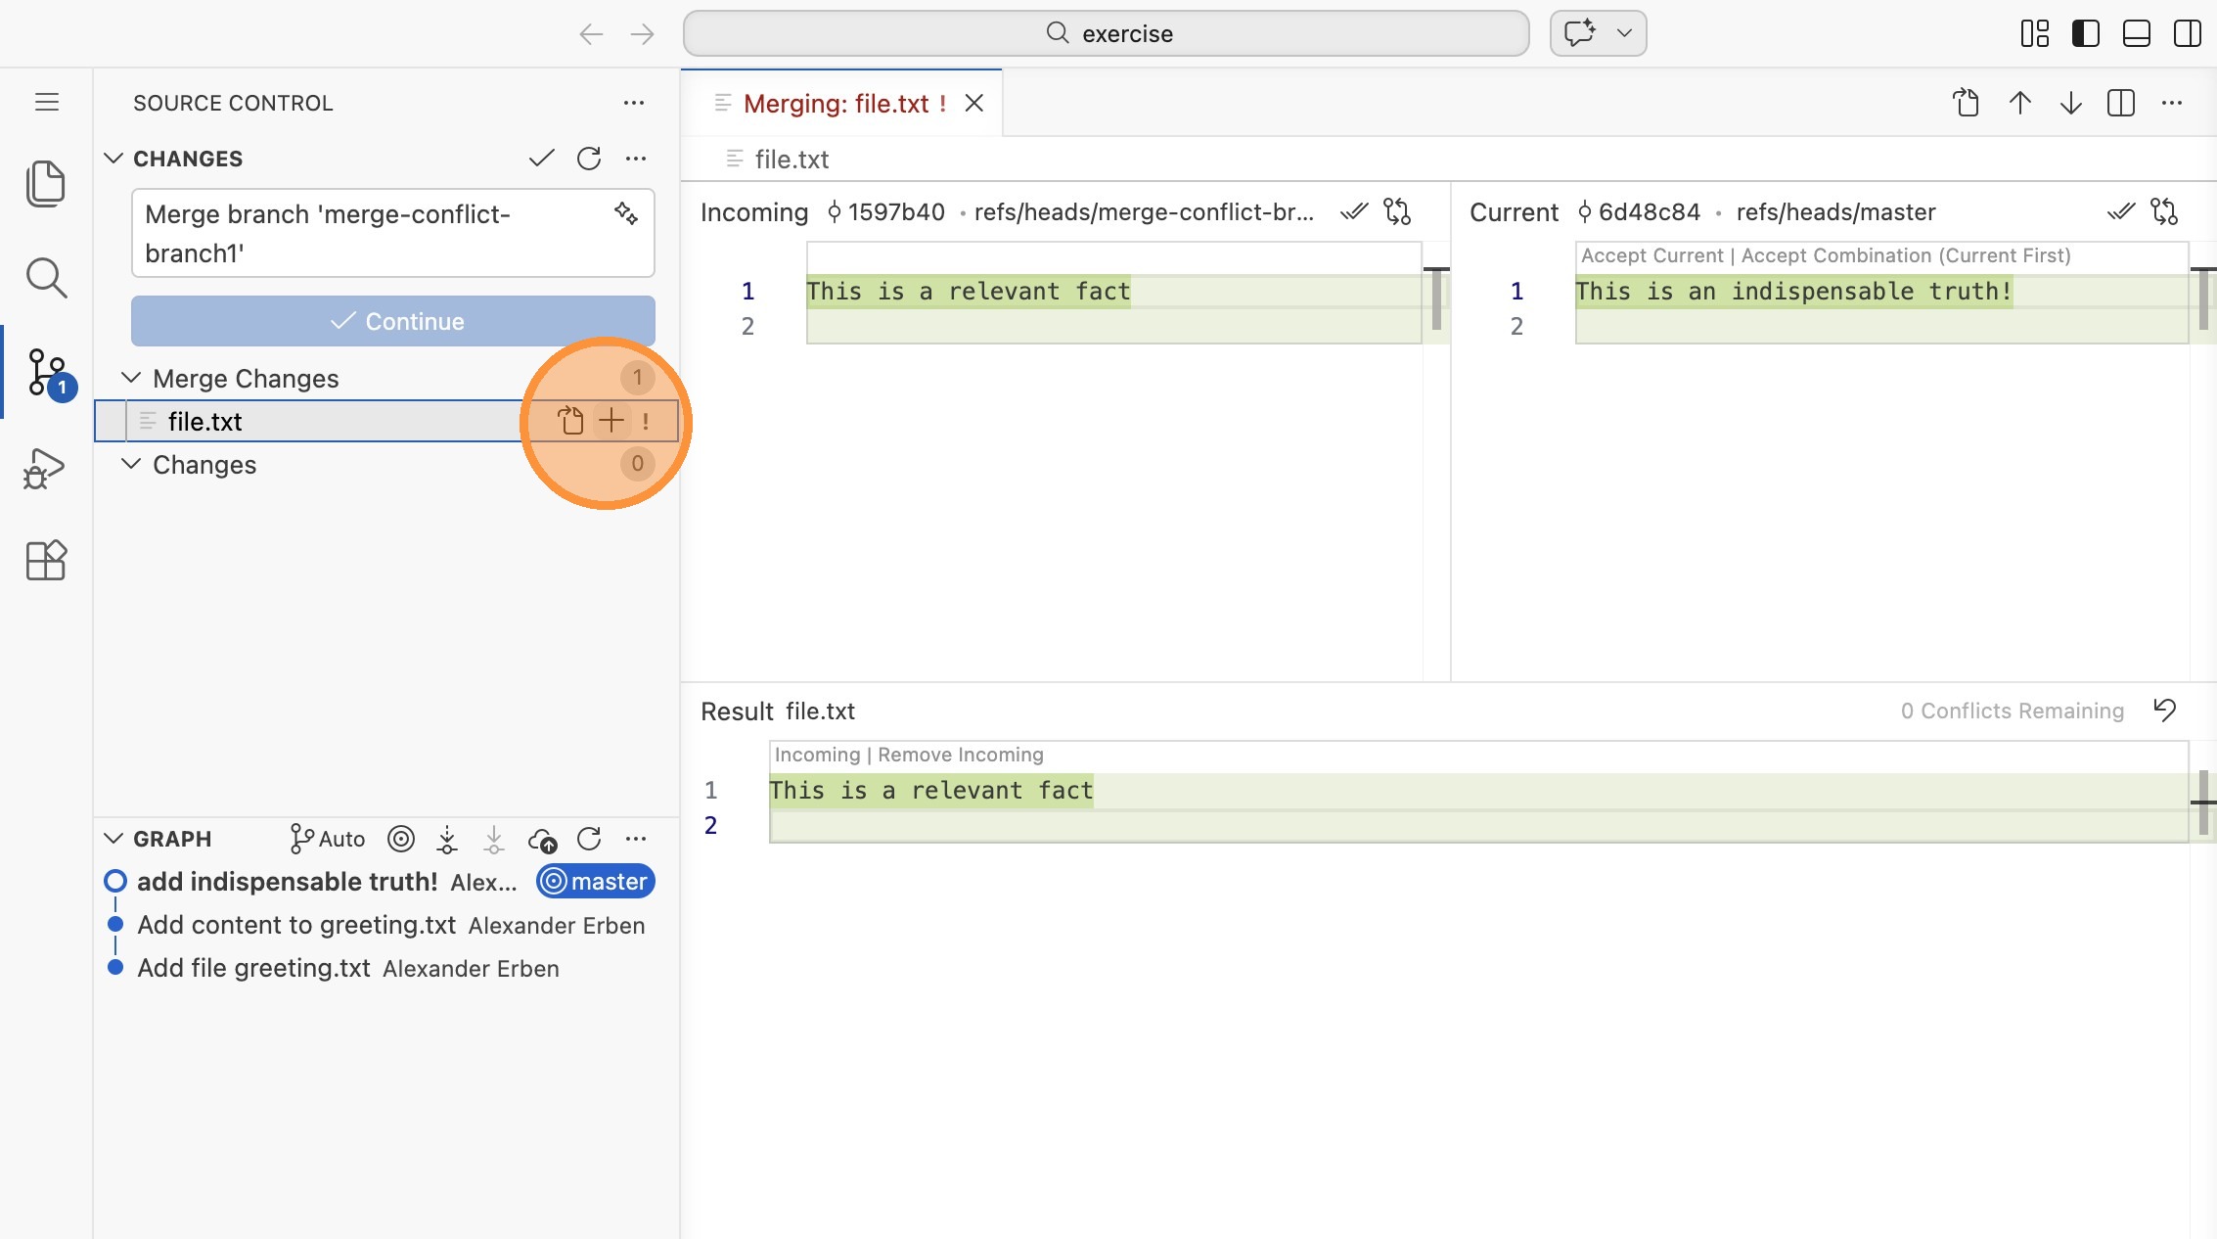
Task: Click Accept Current link in Current pane
Action: point(1651,255)
